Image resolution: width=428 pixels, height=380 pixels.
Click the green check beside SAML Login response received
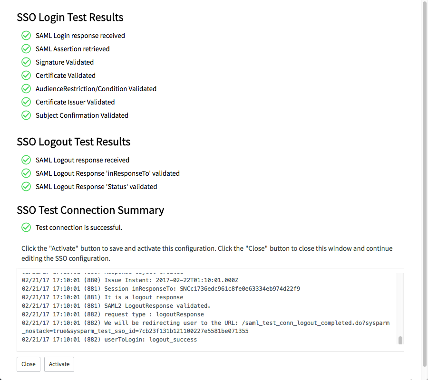pyautogui.click(x=26, y=36)
